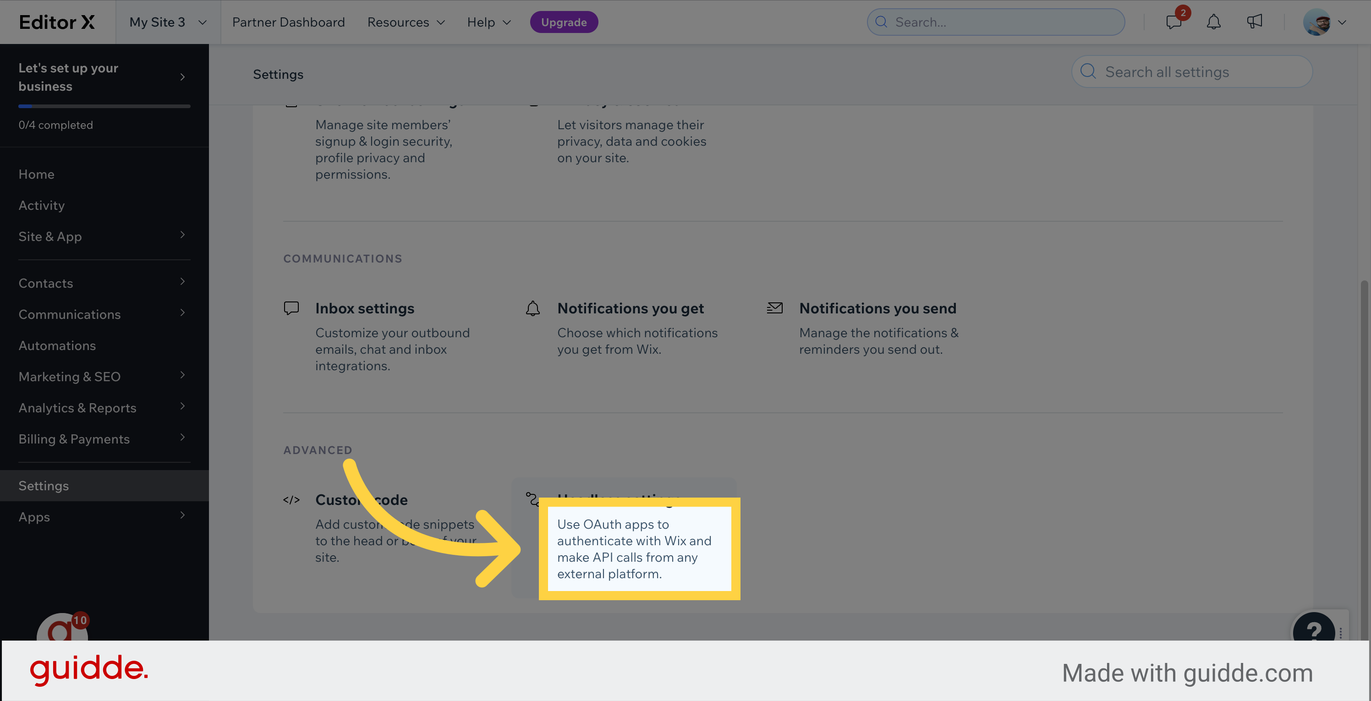
Task: Click the Search all settings field
Action: pos(1192,72)
